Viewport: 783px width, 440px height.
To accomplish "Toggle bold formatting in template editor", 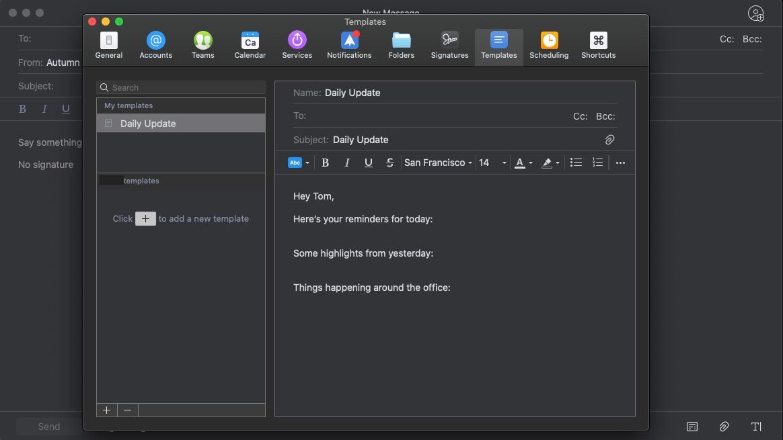I will [x=325, y=163].
